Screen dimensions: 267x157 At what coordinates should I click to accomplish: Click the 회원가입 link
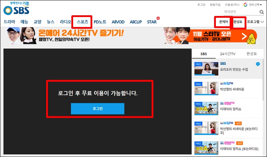point(215,5)
